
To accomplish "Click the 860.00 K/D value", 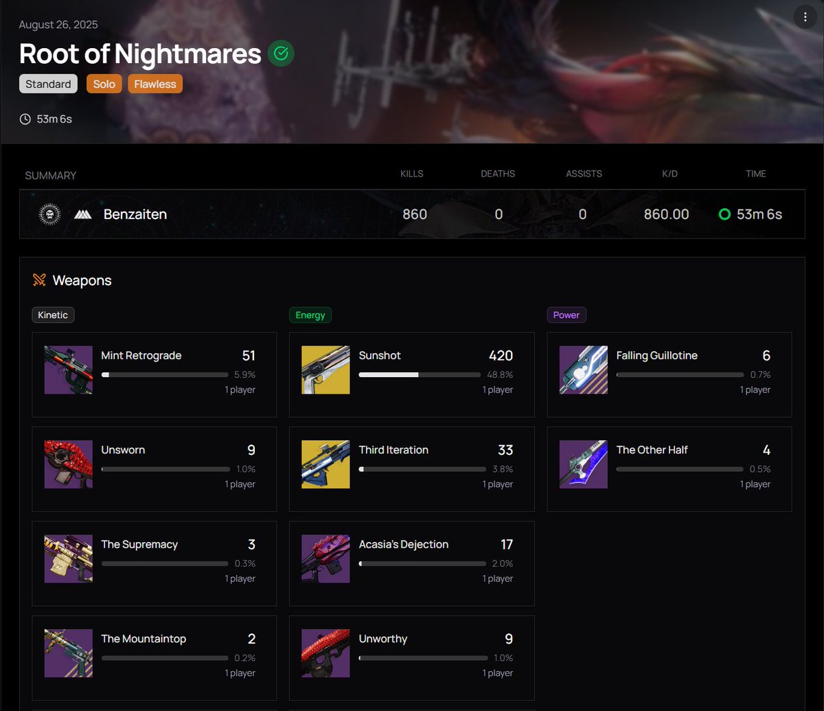I will [x=666, y=214].
